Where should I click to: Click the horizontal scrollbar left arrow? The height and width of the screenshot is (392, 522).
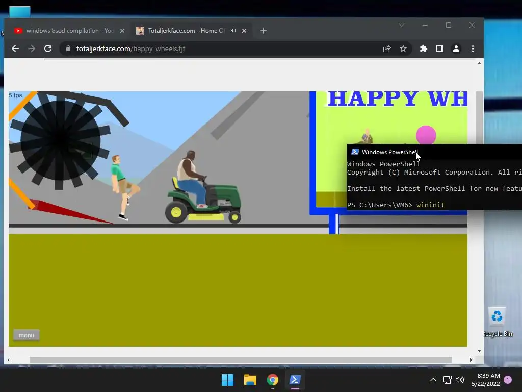point(8,360)
